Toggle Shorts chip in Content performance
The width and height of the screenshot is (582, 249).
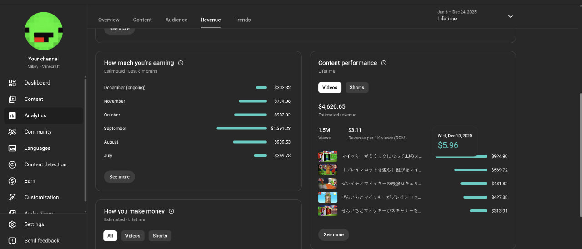pyautogui.click(x=356, y=87)
